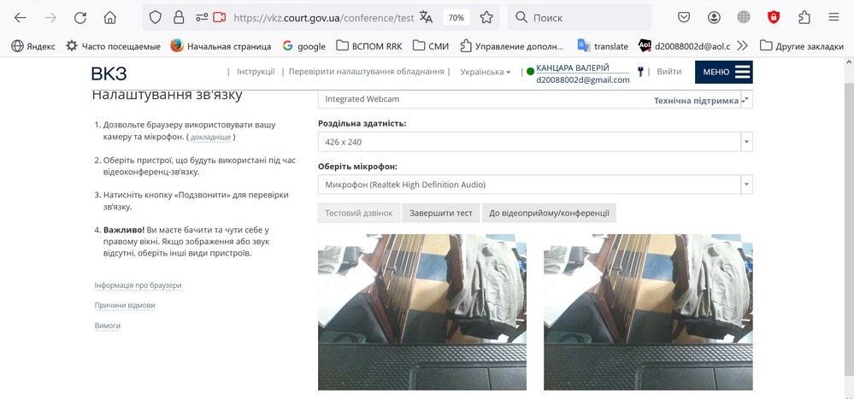The width and height of the screenshot is (854, 399).
Task: Open the extensions puzzle piece icon
Action: (x=804, y=17)
